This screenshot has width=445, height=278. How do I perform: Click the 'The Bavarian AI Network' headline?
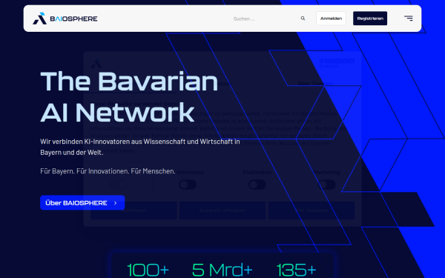(129, 96)
